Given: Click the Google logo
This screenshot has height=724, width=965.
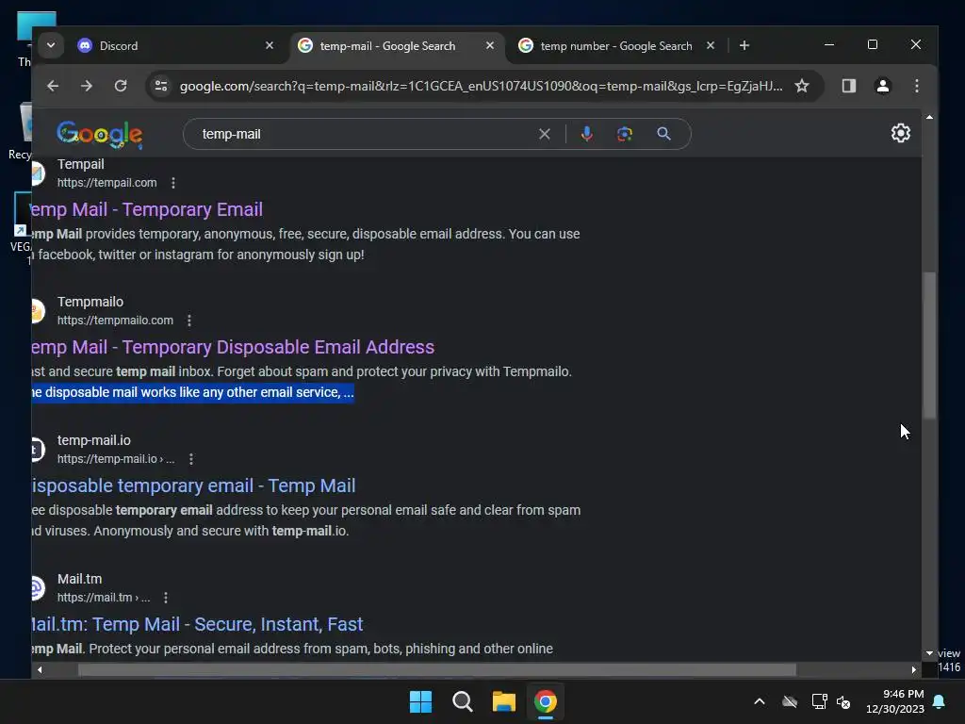Looking at the screenshot, I should [x=100, y=134].
